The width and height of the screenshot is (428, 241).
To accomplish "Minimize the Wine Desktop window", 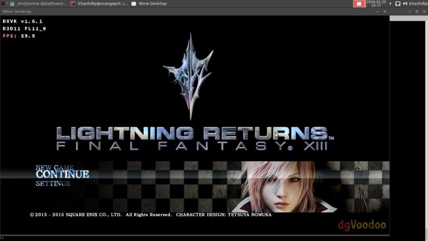I will tap(377, 12).
